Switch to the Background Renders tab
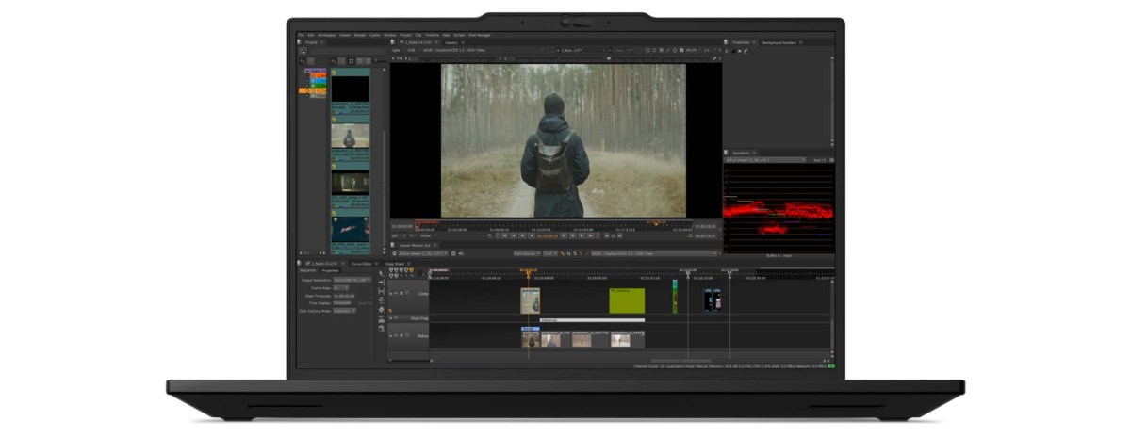Viewport: 1131px width, 437px height. tap(779, 42)
